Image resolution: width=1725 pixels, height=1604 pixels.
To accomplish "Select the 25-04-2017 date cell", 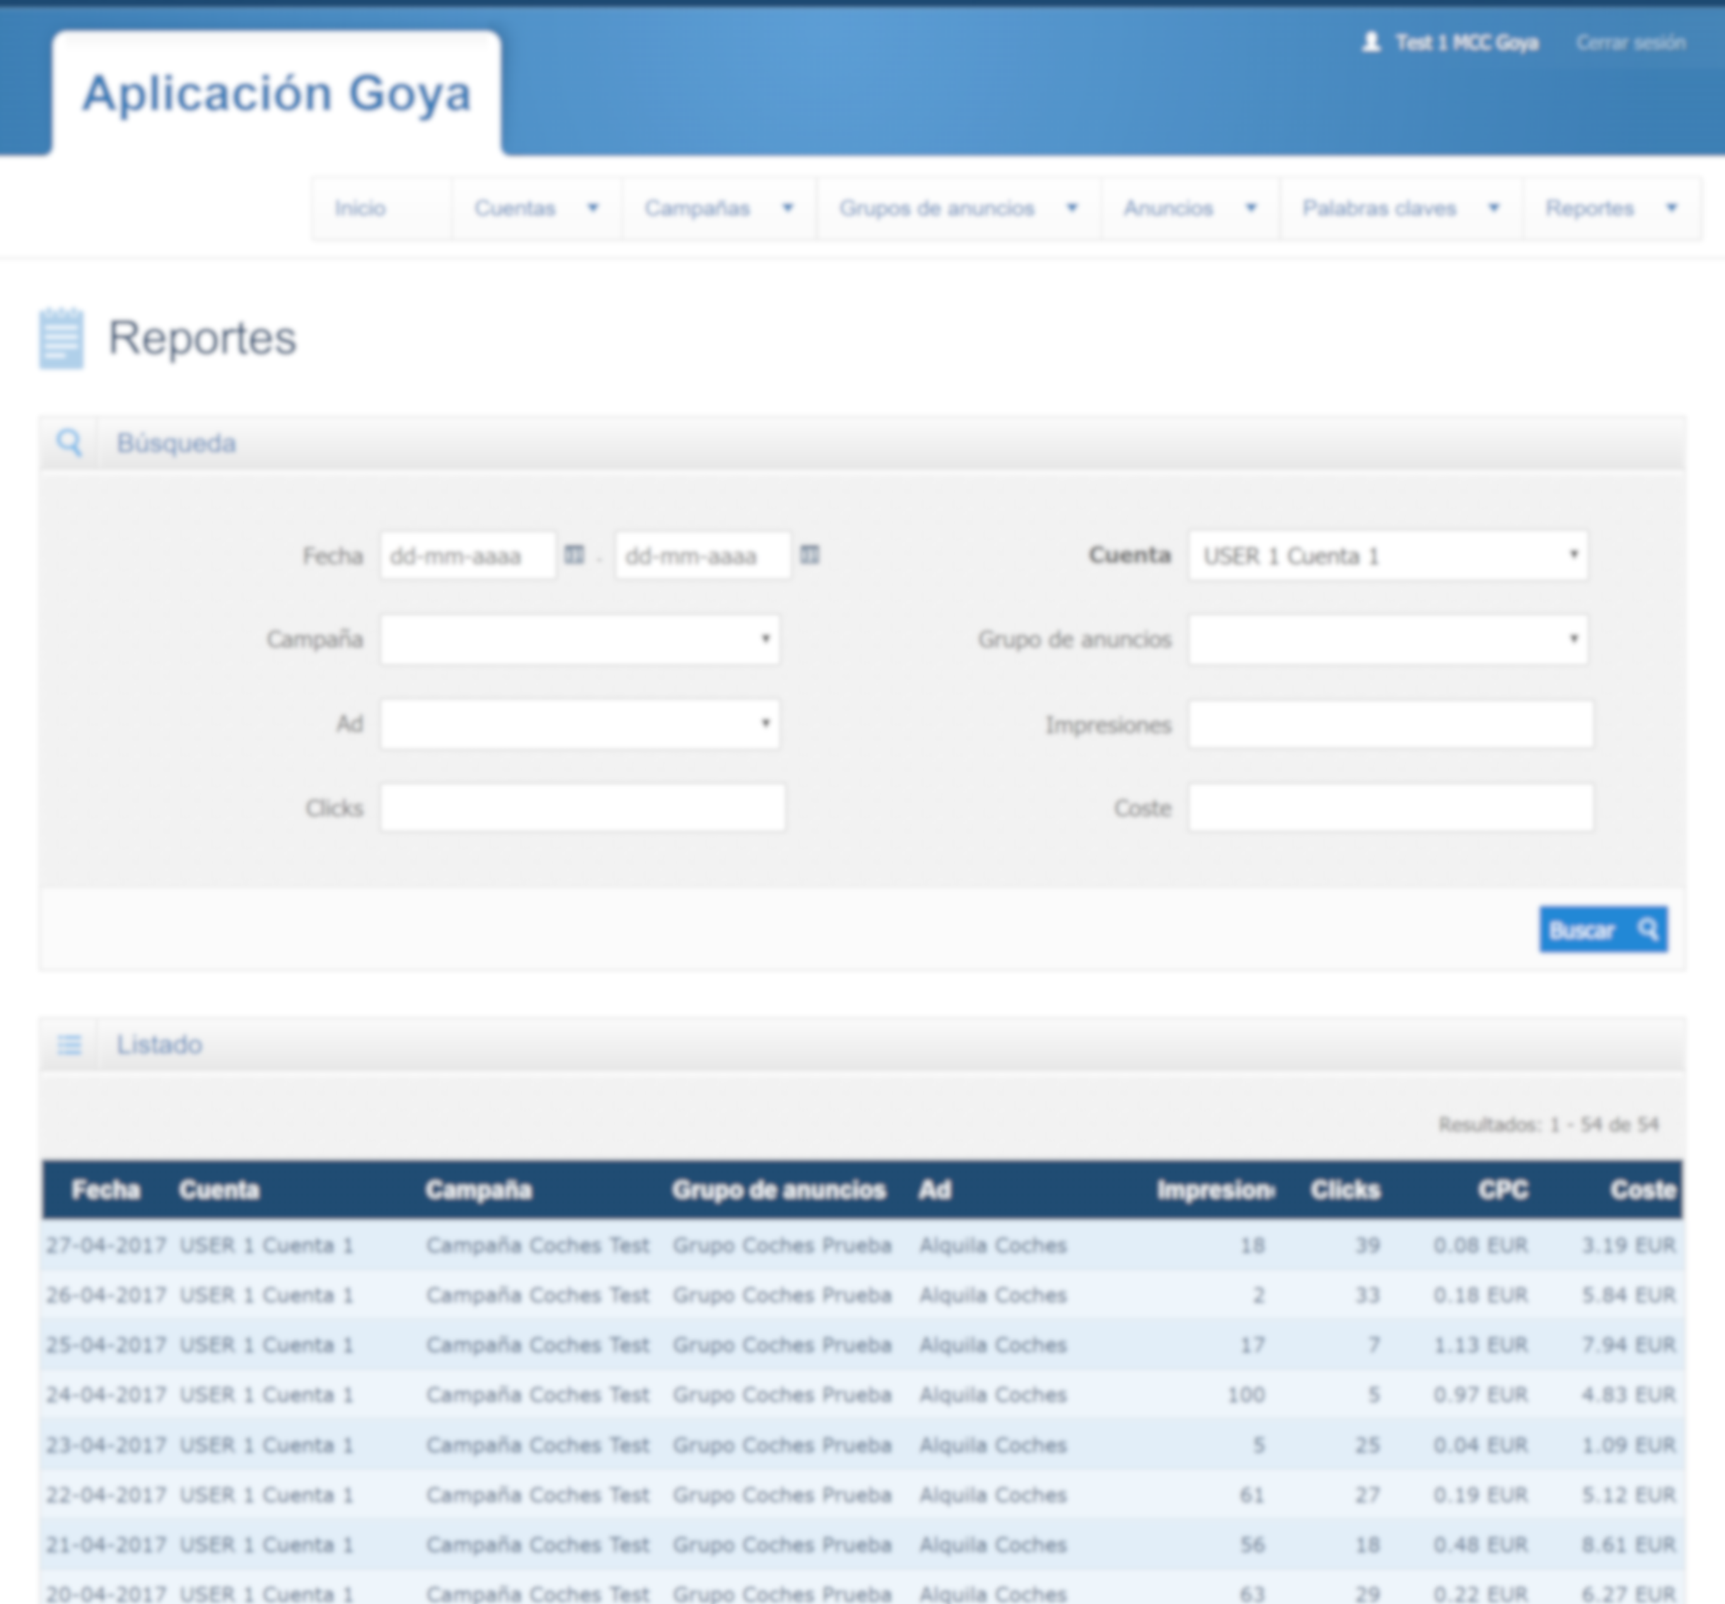I will pos(106,1345).
